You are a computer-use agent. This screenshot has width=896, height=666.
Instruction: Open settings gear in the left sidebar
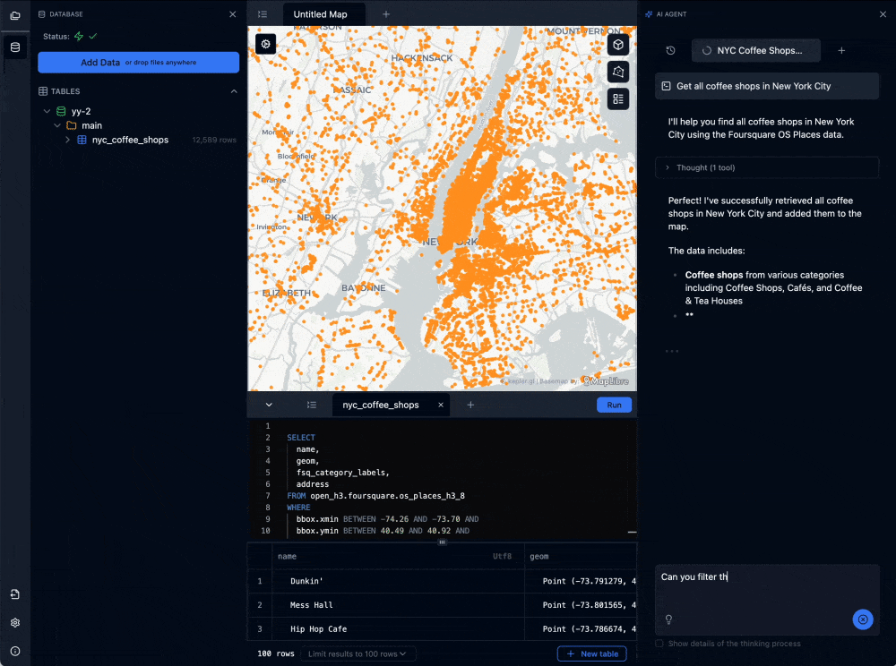(x=15, y=623)
